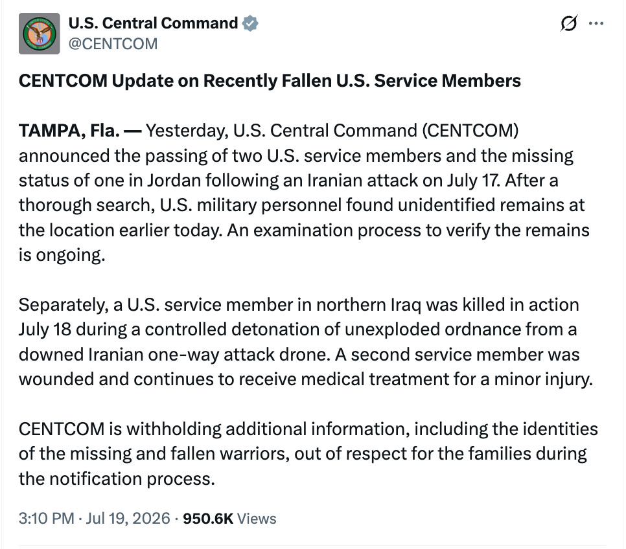The width and height of the screenshot is (626, 549).
Task: Open the three-dot More options menu
Action: coord(596,23)
